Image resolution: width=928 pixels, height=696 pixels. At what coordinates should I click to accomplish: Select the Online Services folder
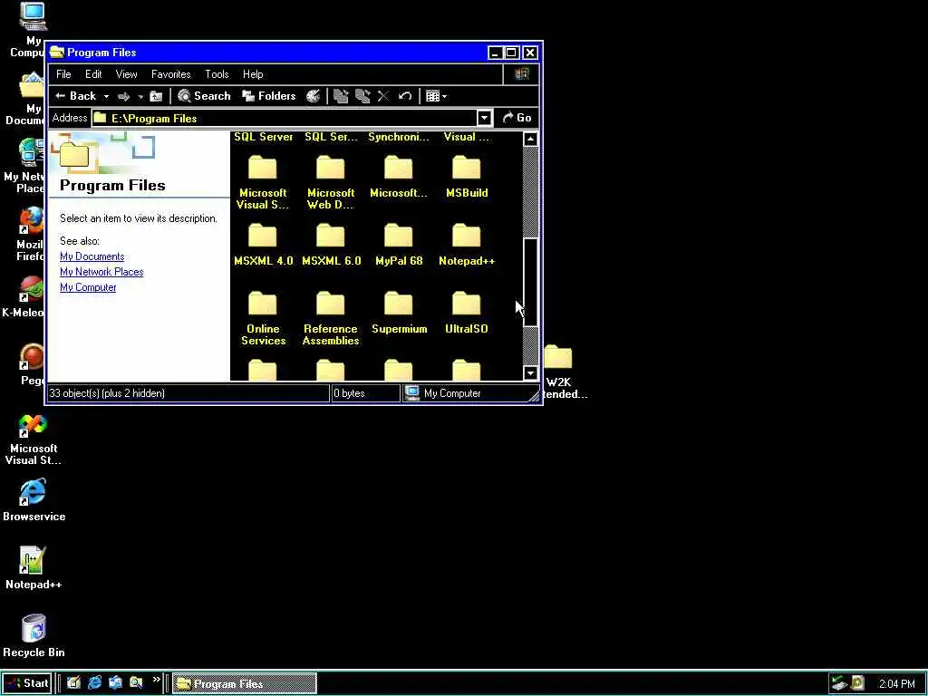coord(263,318)
